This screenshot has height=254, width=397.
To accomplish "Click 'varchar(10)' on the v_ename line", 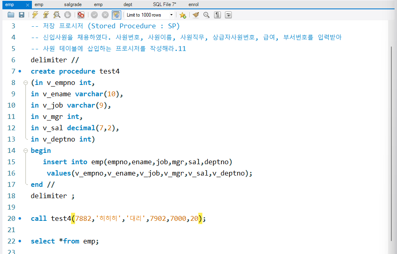I will pyautogui.click(x=97, y=94).
